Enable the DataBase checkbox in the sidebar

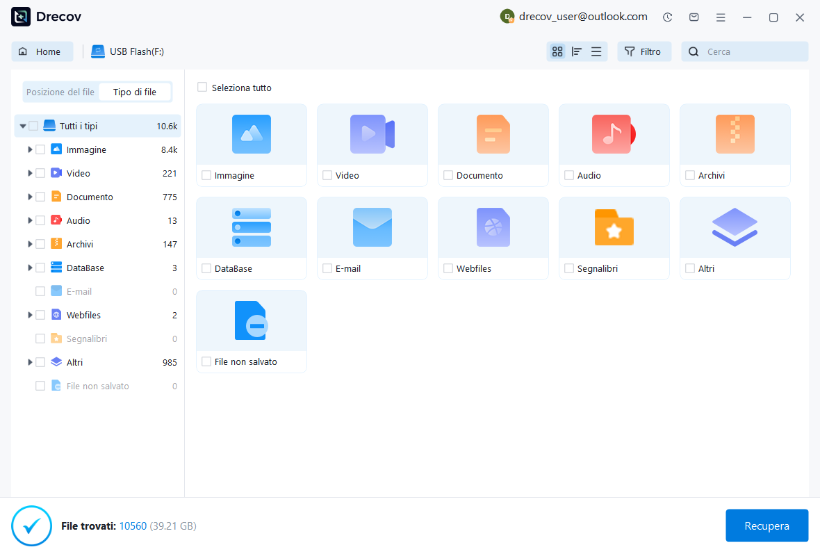(40, 268)
